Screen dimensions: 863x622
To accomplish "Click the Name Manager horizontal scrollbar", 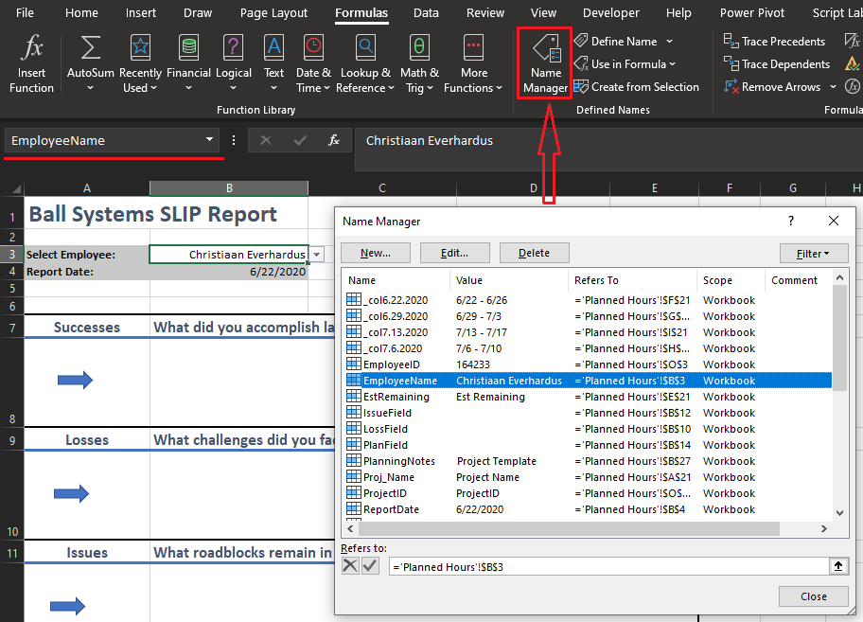I will coord(568,528).
